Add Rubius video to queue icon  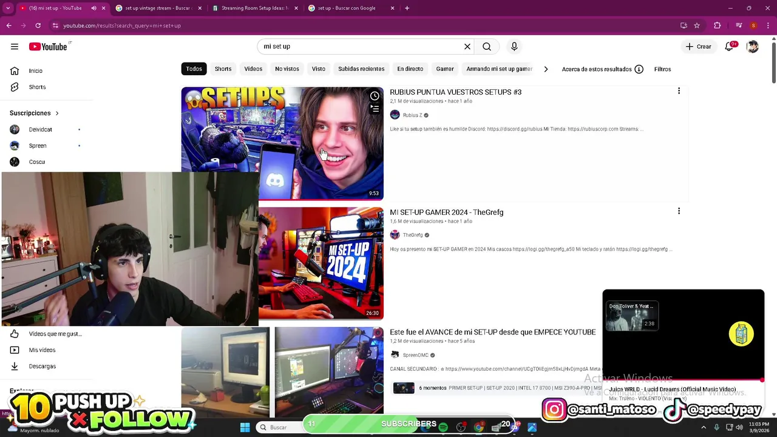(x=375, y=109)
